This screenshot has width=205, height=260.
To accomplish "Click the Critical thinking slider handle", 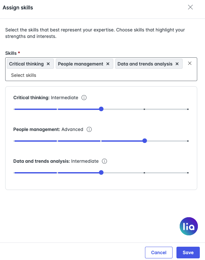I will [101, 109].
